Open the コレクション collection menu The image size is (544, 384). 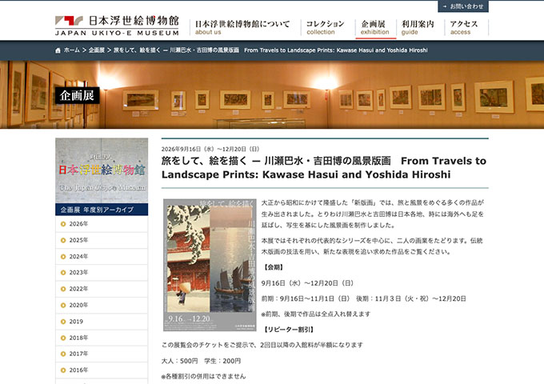pos(325,27)
